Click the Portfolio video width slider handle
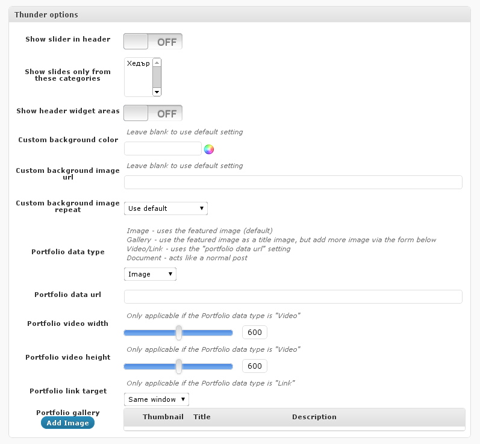Image resolution: width=480 pixels, height=444 pixels. coord(179,333)
